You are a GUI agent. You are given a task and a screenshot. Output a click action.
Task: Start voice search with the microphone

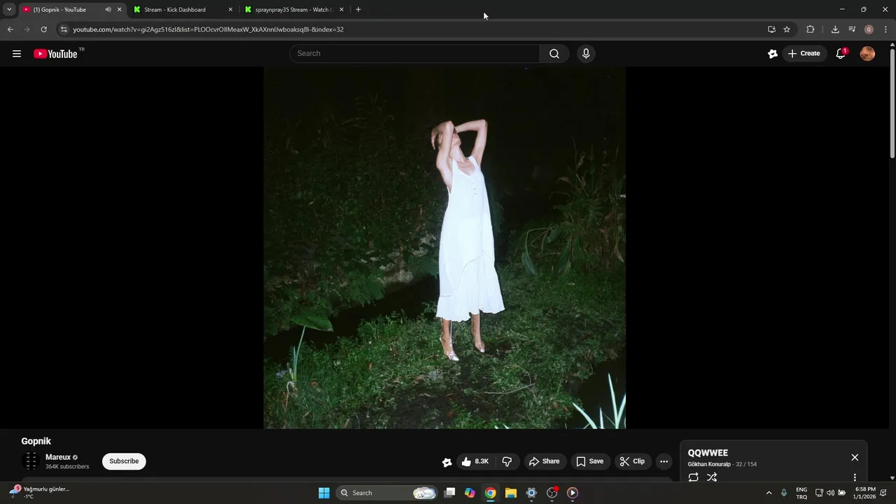pyautogui.click(x=586, y=53)
